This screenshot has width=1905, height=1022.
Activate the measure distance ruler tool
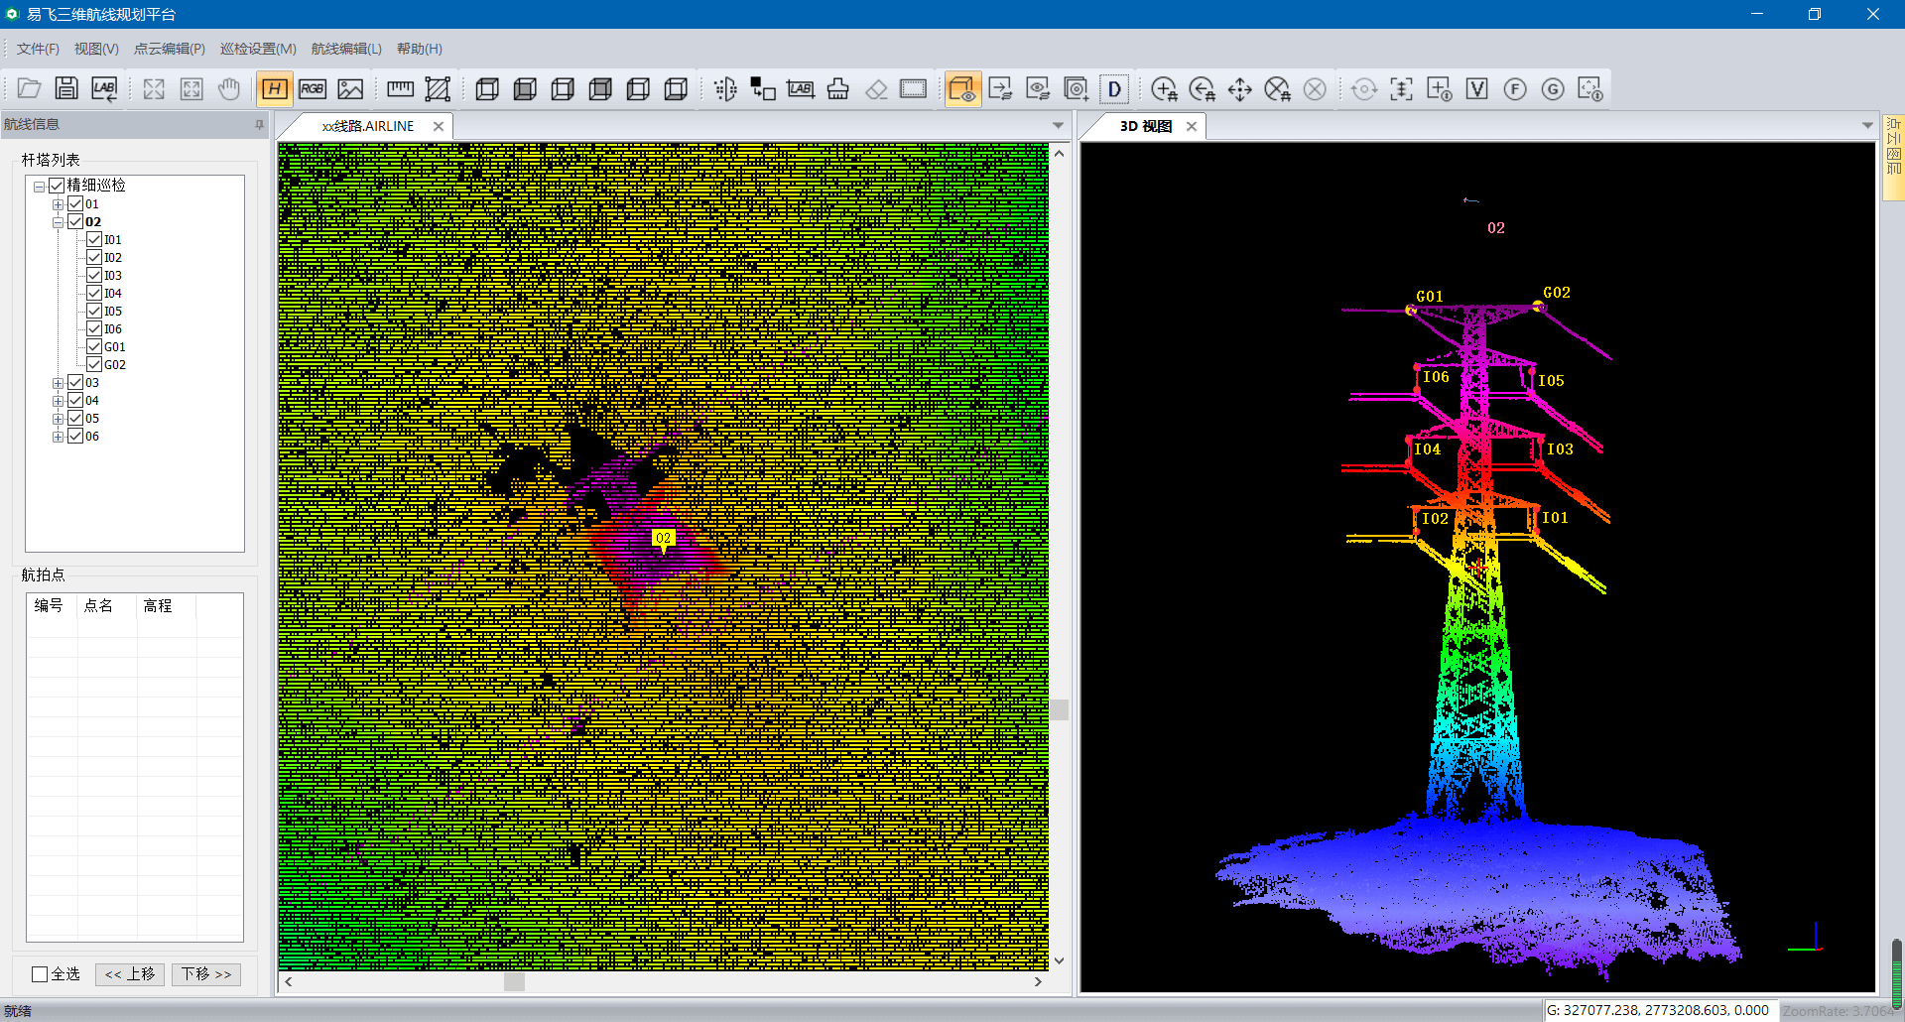pos(400,88)
